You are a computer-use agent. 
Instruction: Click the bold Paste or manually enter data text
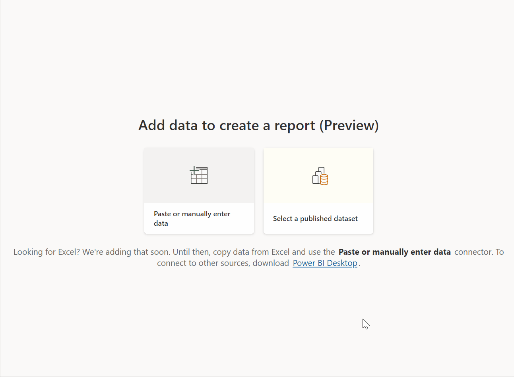pyautogui.click(x=394, y=252)
